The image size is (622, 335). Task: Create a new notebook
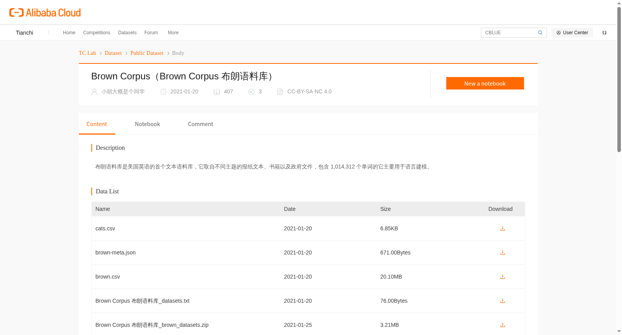tap(485, 83)
